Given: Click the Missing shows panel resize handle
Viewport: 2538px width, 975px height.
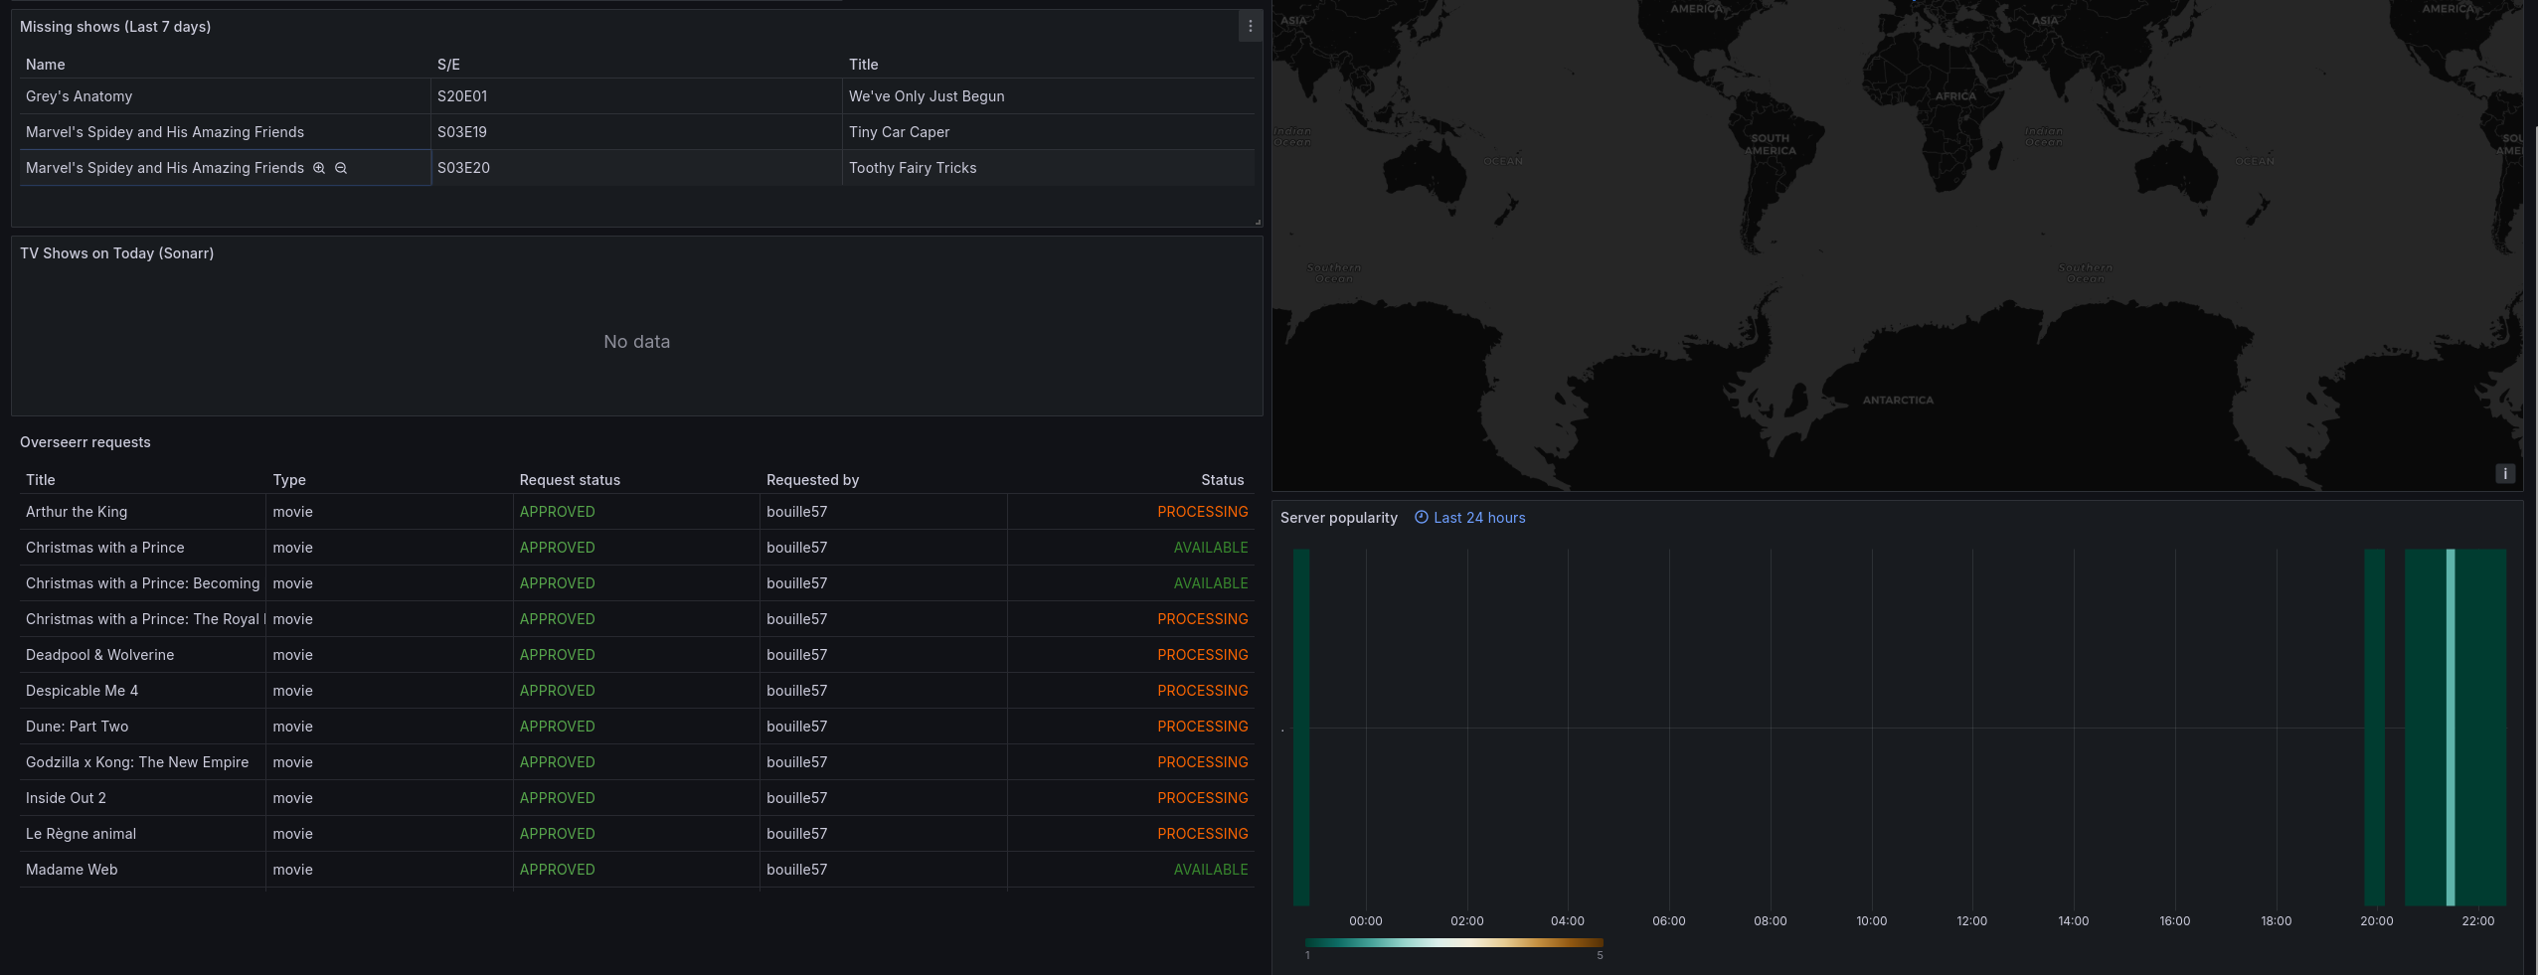Looking at the screenshot, I should [1257, 222].
